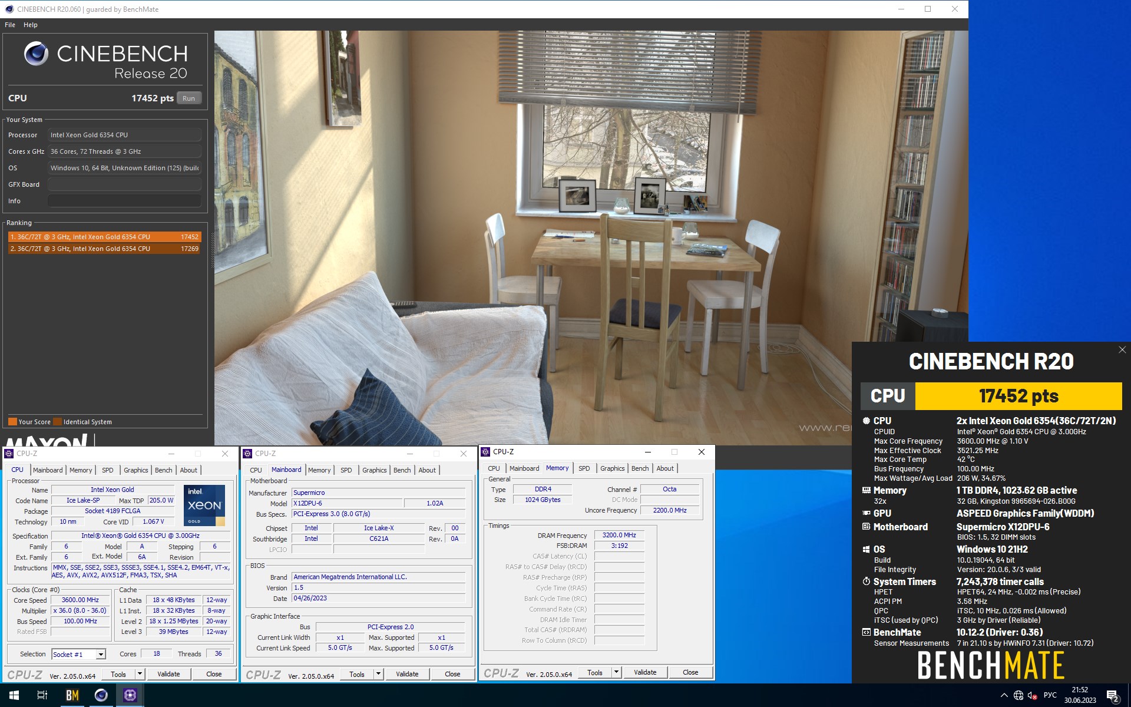Switch to CPU-Z via taskbar icon
Screen dimensions: 1131x707
[x=130, y=695]
